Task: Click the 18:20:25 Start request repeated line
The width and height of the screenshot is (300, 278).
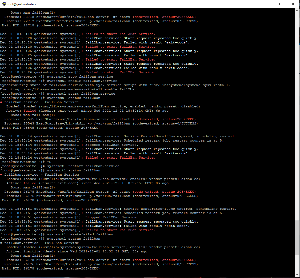Action: pyautogui.click(x=99, y=51)
